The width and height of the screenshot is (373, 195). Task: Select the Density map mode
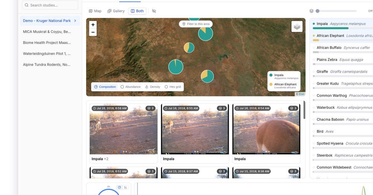(153, 87)
